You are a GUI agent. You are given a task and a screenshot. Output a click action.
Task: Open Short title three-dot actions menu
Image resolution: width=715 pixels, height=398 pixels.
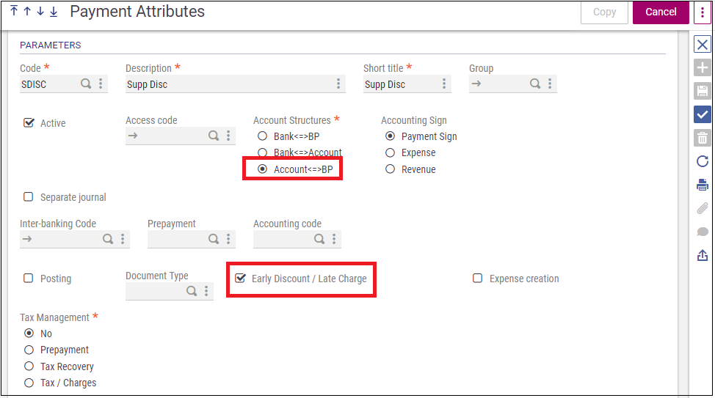coord(444,84)
